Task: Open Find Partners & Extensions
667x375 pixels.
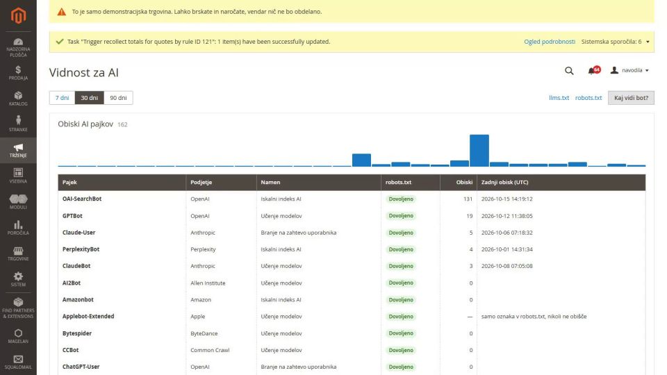Action: (x=18, y=308)
